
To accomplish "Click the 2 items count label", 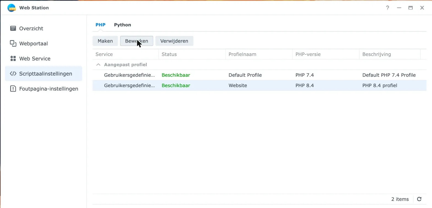I will (400, 199).
